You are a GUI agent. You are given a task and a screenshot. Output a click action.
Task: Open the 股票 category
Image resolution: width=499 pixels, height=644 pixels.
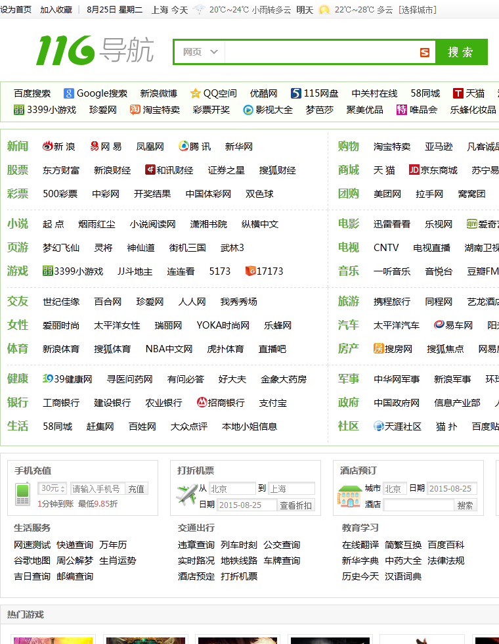(x=18, y=170)
